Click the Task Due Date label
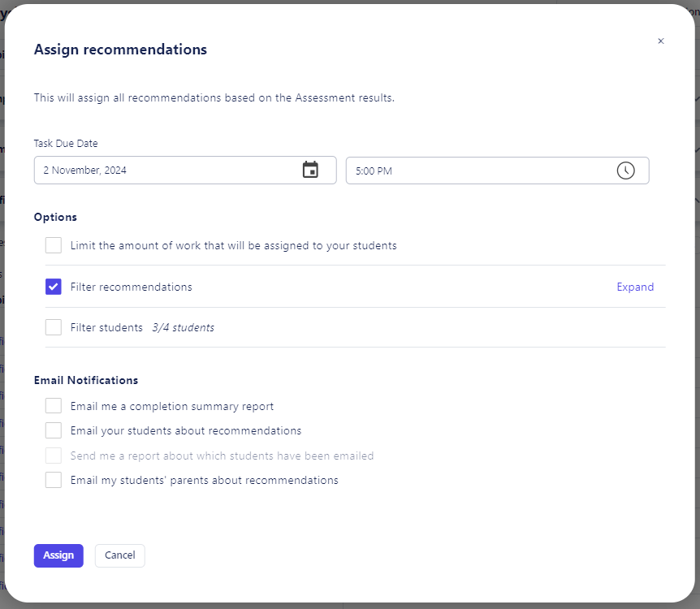 [x=66, y=144]
